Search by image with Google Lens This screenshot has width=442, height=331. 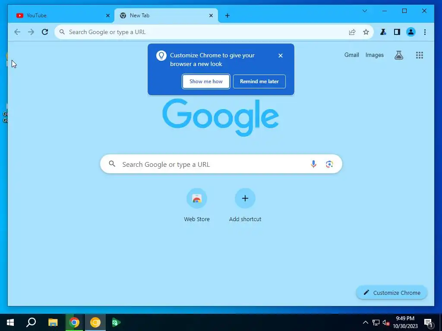click(329, 164)
